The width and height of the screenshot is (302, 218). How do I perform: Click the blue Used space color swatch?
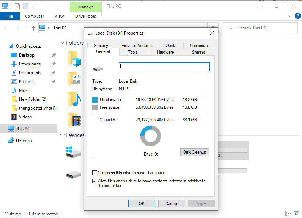pos(95,100)
